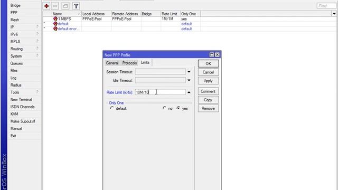Open the Log menu

(x=13, y=78)
